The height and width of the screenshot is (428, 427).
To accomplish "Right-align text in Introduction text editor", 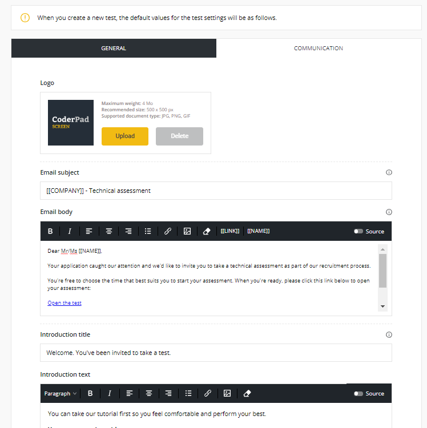I will (168, 393).
